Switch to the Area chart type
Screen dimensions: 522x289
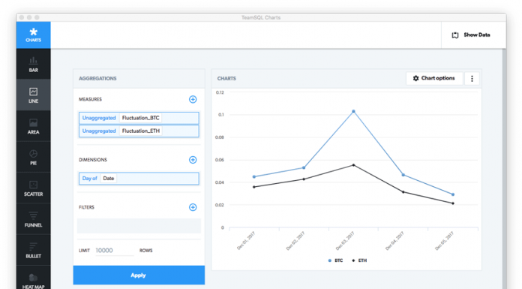[x=33, y=126]
